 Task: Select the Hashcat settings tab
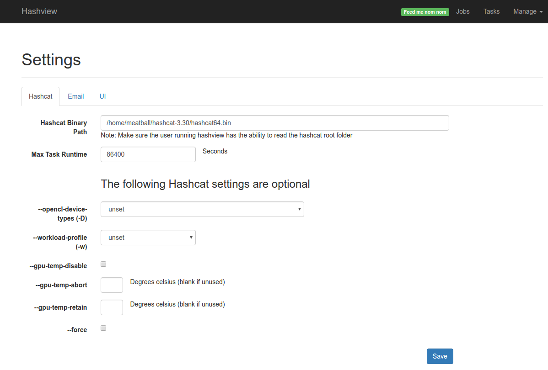(x=41, y=96)
